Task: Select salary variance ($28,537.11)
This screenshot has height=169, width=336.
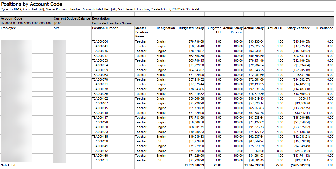Action: 301,56
